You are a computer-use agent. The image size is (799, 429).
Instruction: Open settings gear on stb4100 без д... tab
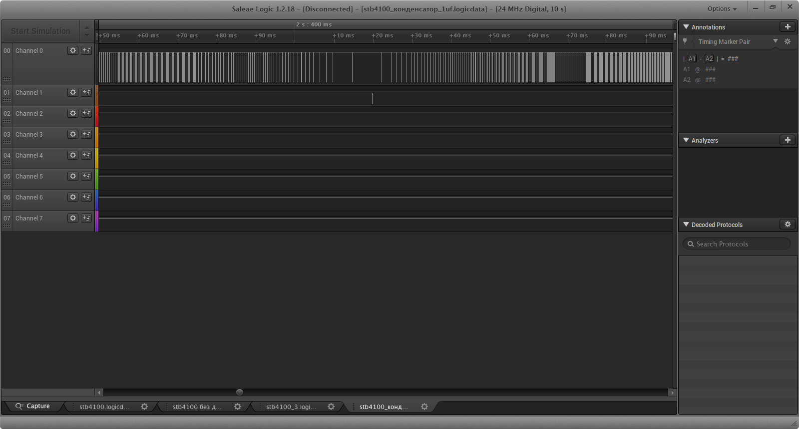click(238, 407)
